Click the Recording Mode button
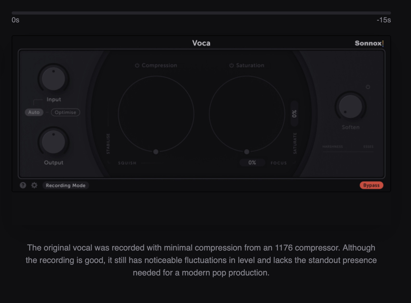Viewport: 411px width, 303px height. point(65,185)
